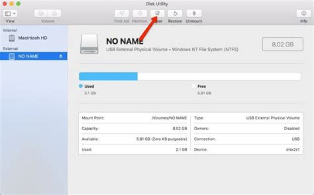Unmount the selected volume
The width and height of the screenshot is (314, 195).
point(194,14)
